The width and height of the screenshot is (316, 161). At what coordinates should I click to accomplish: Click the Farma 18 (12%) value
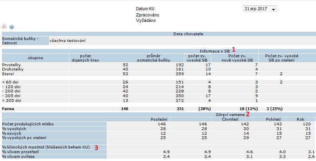click(249, 109)
